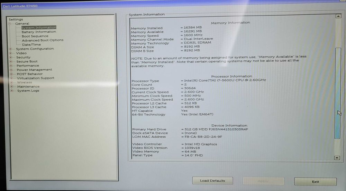Expand the Security node
Viewport: 346px width, 191px height.
pos(11,57)
